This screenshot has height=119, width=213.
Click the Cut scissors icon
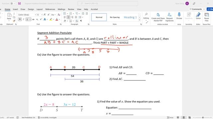(14, 14)
